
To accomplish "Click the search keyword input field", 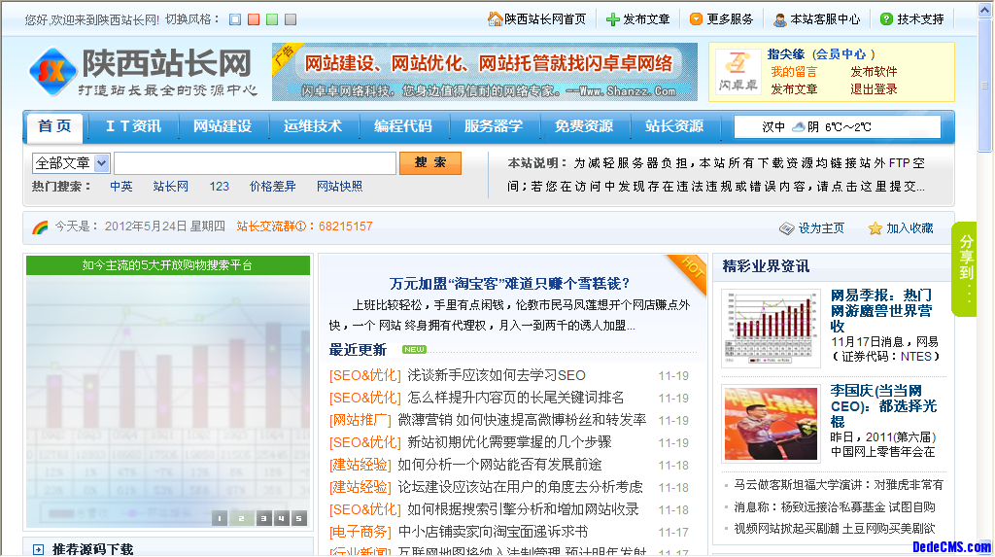I will [x=255, y=163].
